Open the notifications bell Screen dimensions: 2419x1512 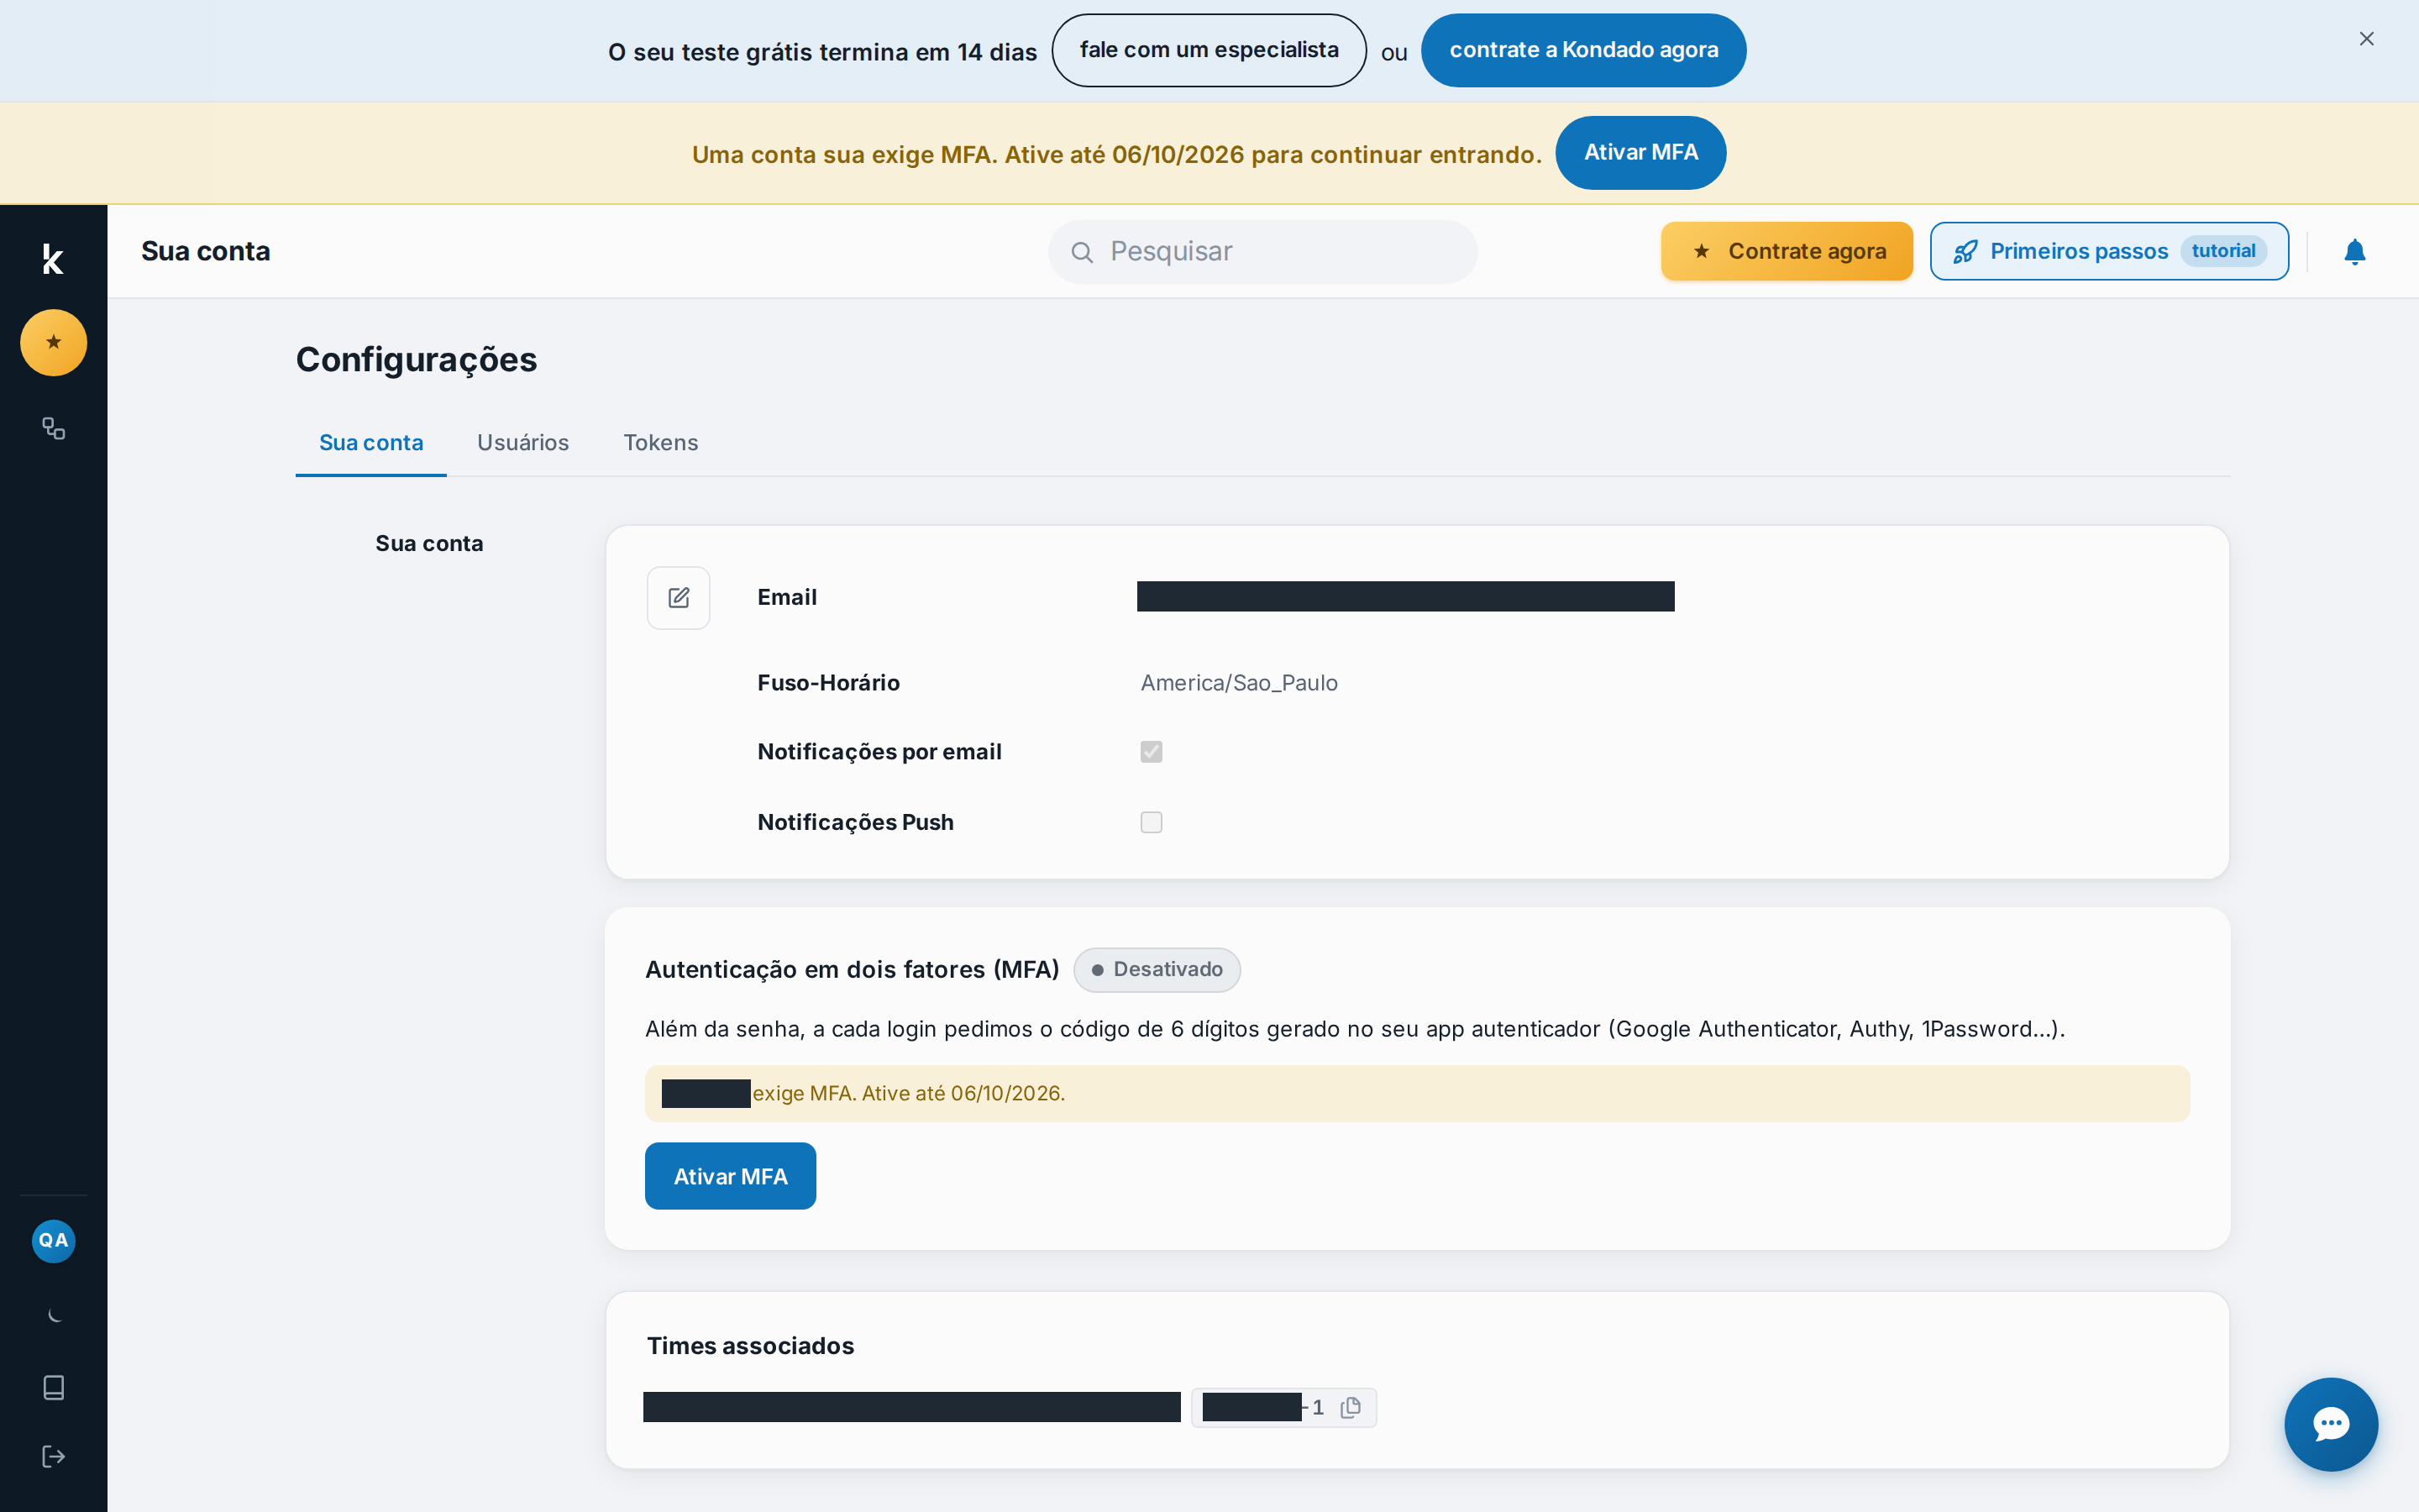[2354, 251]
